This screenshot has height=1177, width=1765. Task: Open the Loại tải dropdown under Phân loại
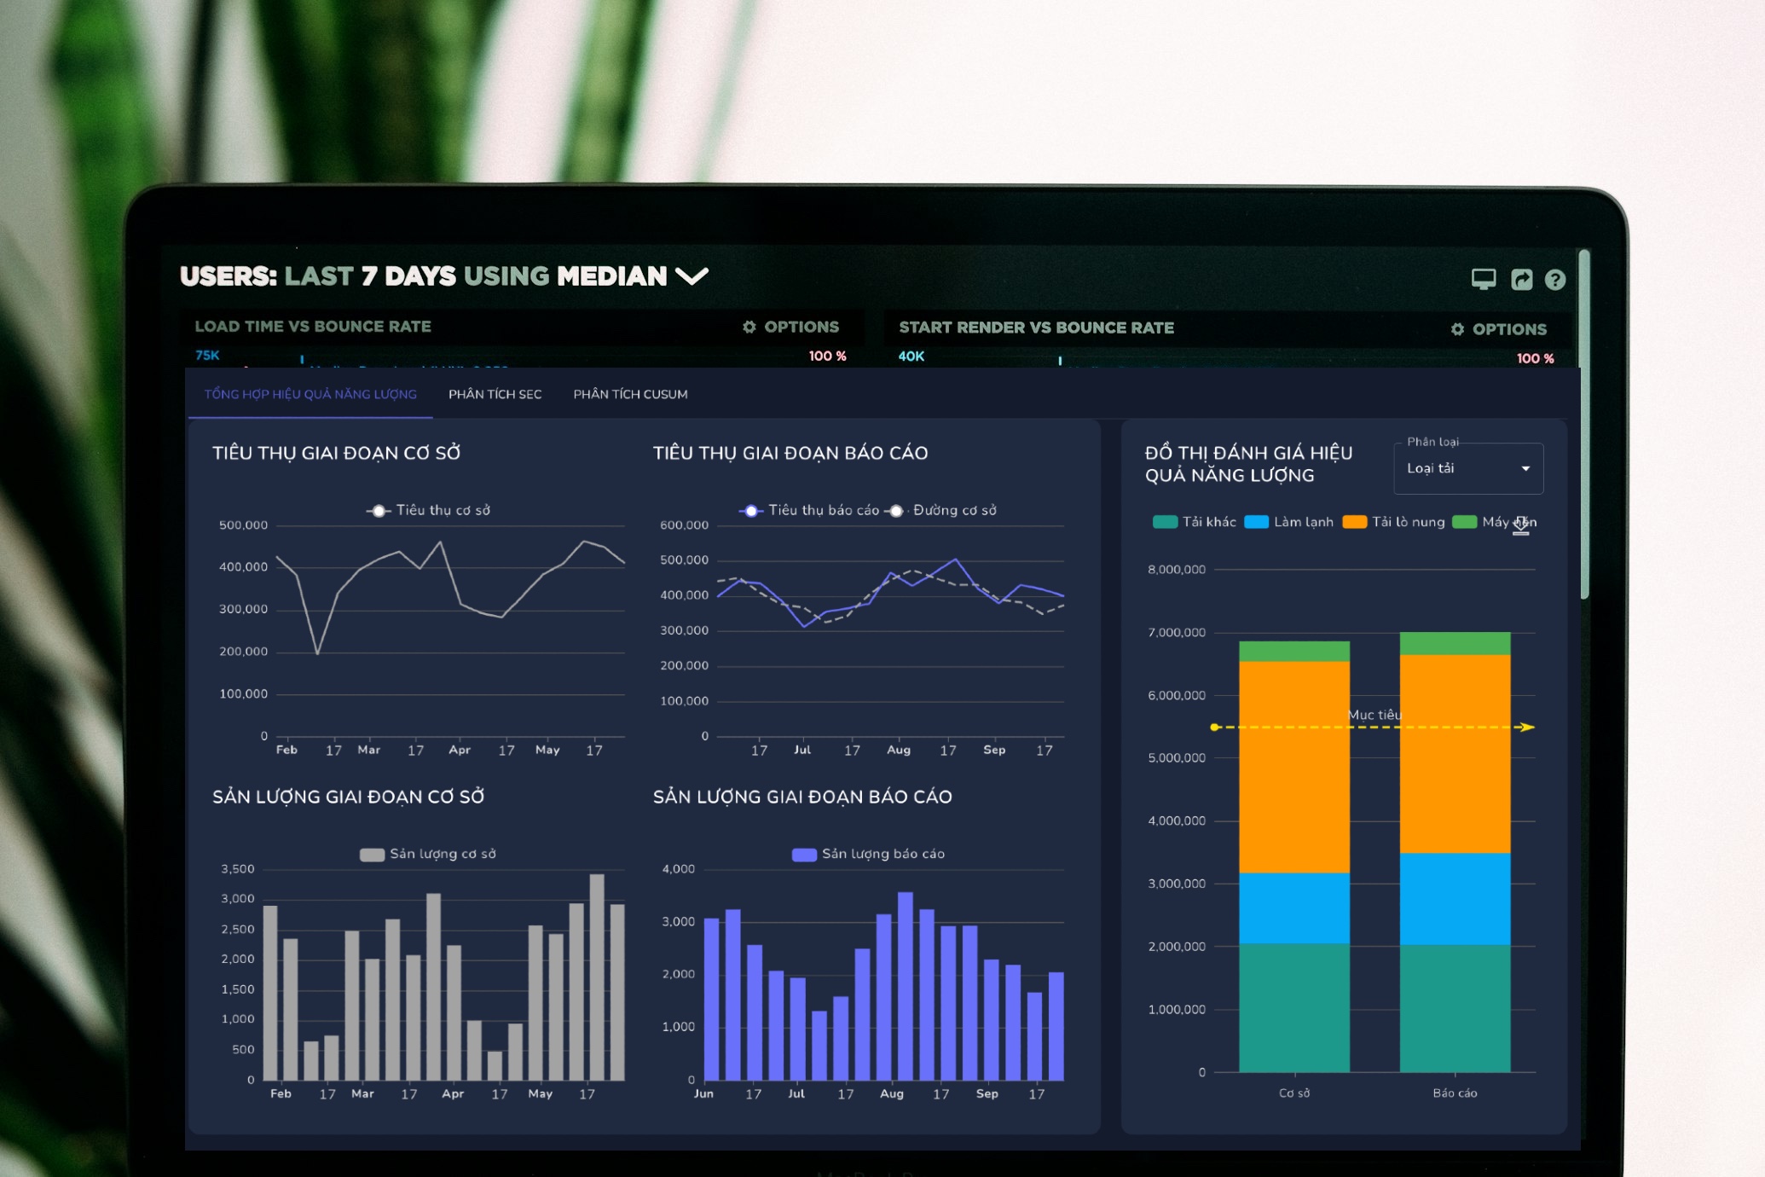[1468, 468]
